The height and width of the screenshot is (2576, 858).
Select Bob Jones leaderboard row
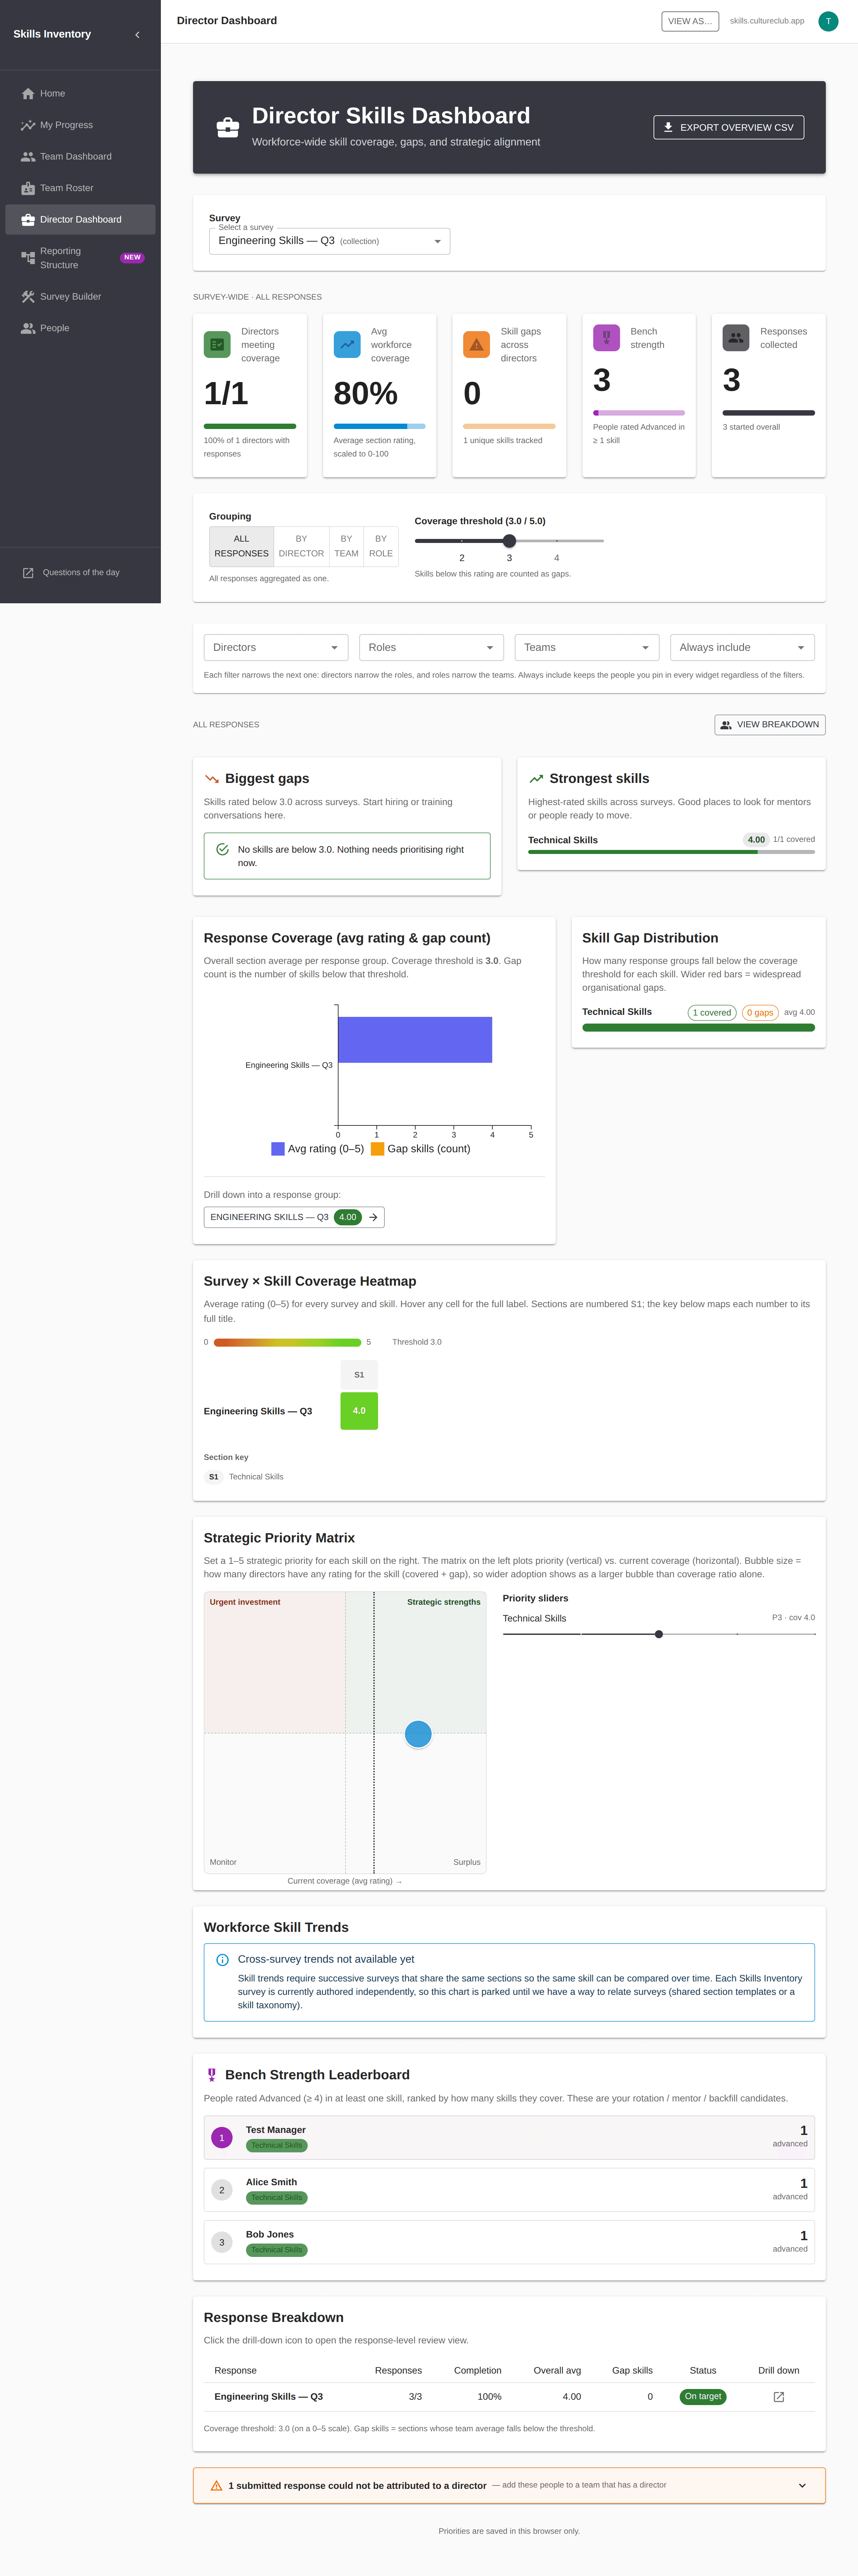click(509, 2242)
